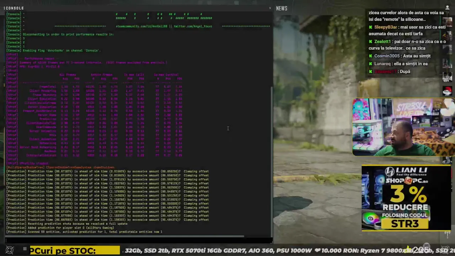Click Cosmin3005 username in chat overlay
The height and width of the screenshot is (256, 455).
point(387,56)
